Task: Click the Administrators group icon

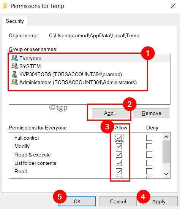Action: pos(15,82)
